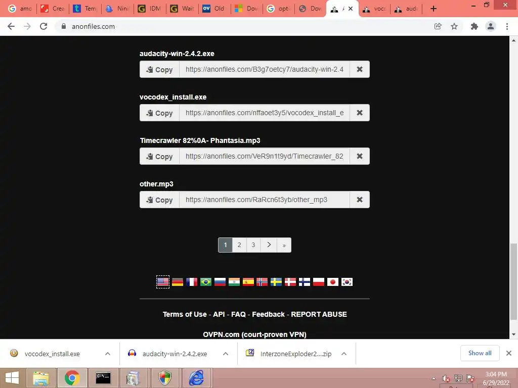518x388 pixels.
Task: Expand vocodex_install.exe download options
Action: click(108, 354)
